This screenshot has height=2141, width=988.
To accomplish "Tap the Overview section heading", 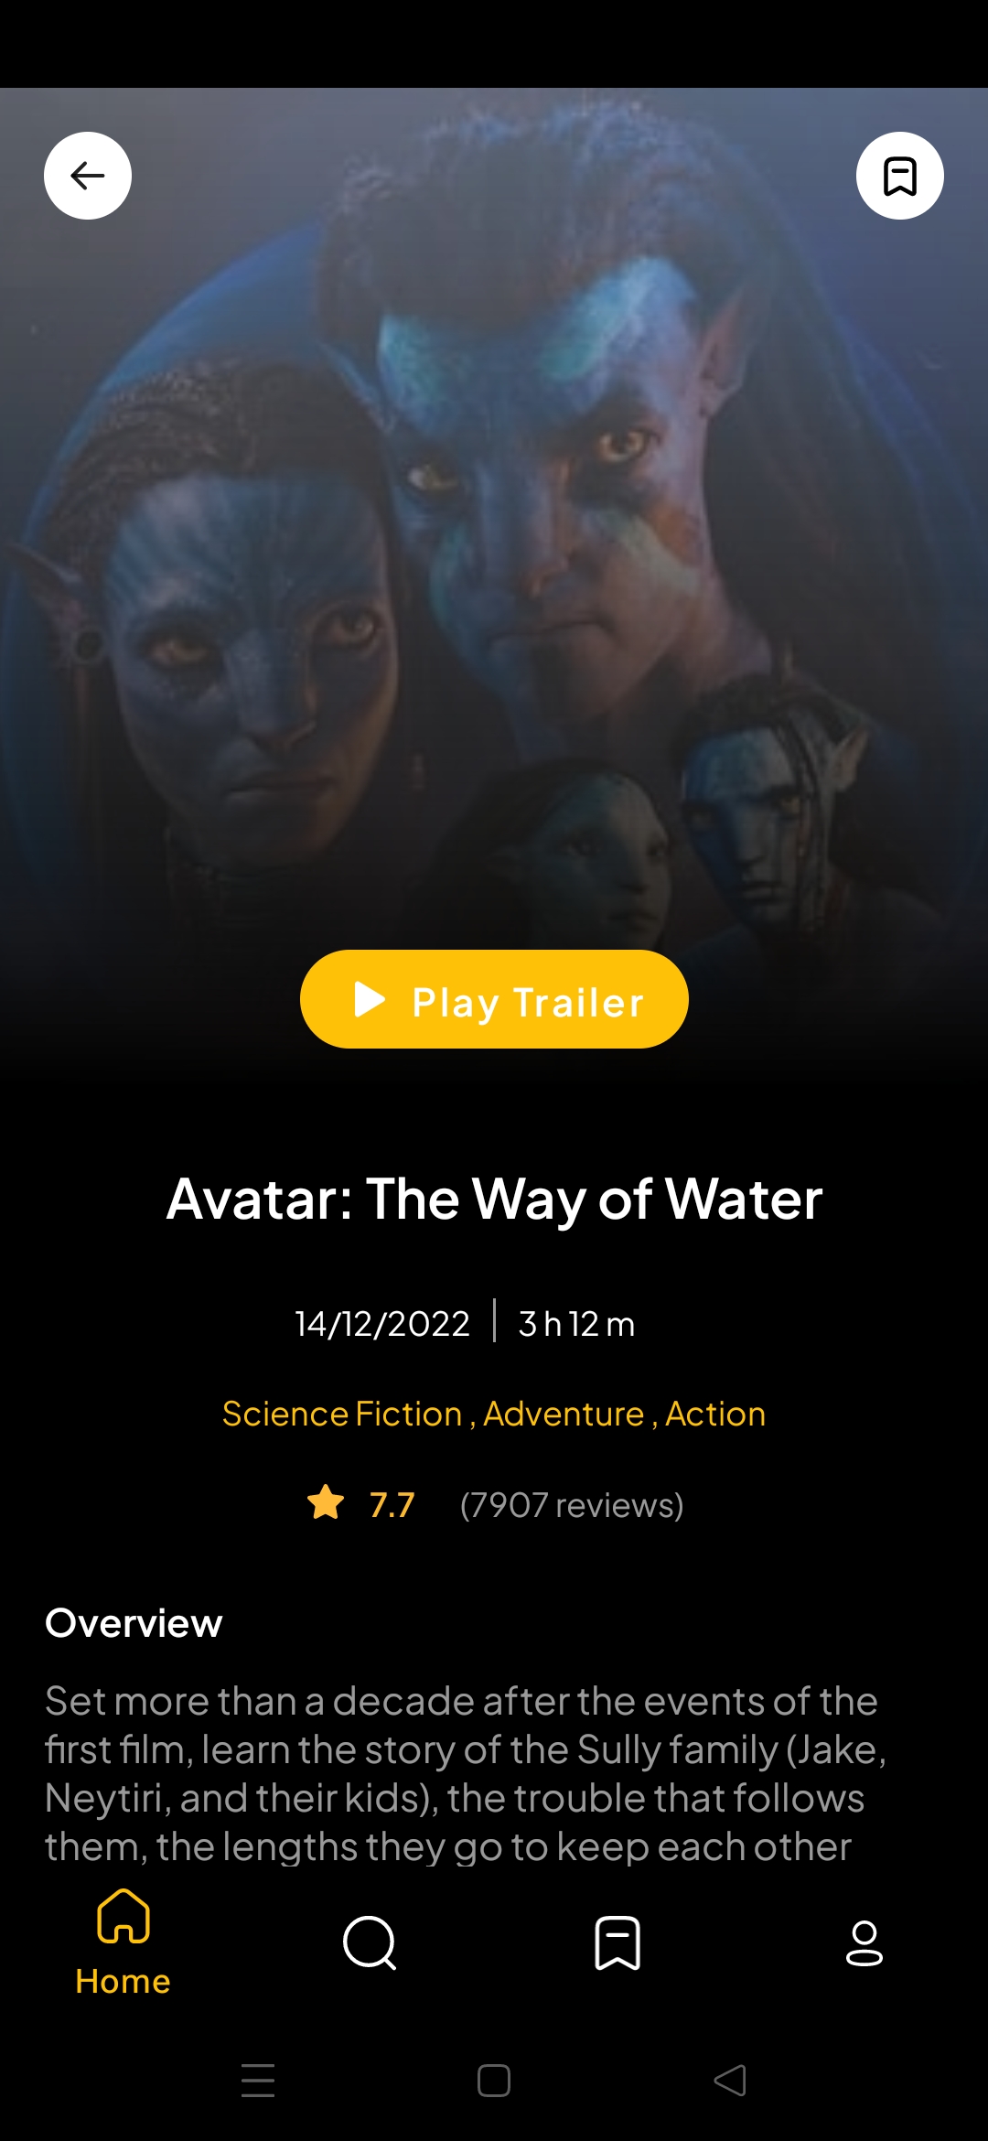I will 134,1623.
